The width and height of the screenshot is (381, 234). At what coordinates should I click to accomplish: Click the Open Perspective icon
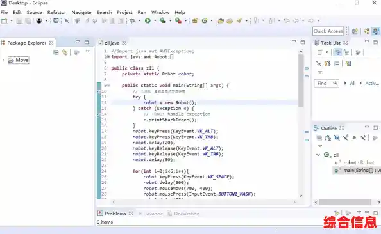coord(355,31)
